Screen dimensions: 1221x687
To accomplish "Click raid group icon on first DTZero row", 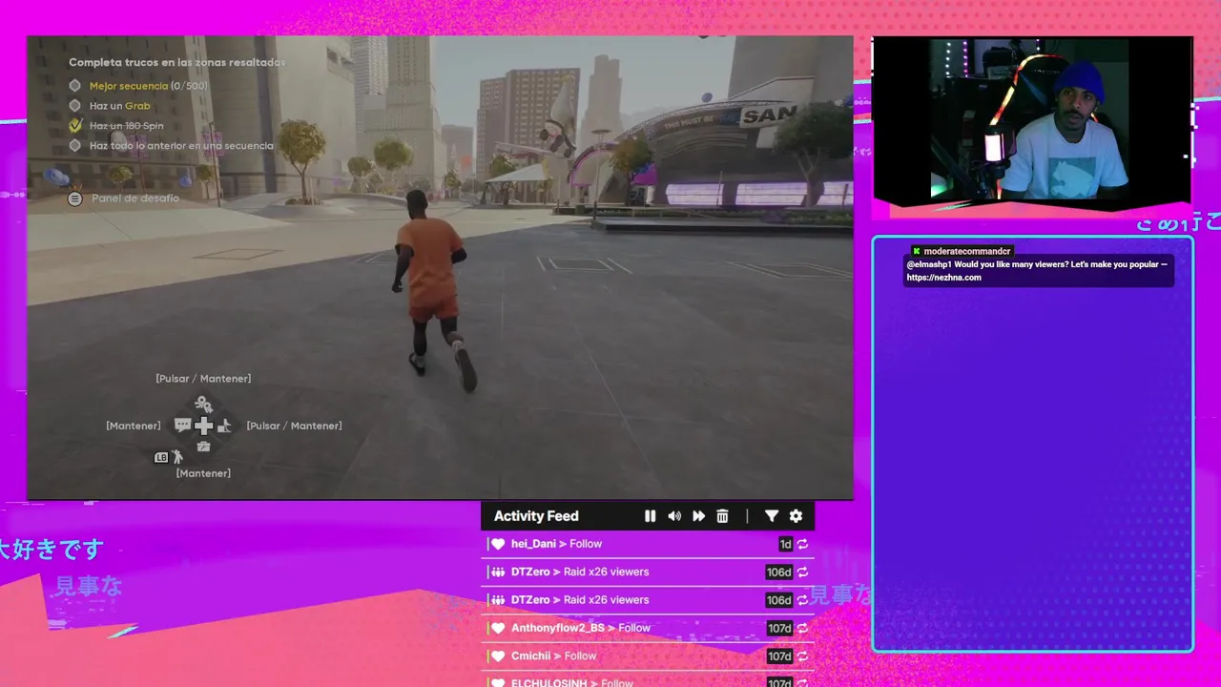I will click(497, 572).
